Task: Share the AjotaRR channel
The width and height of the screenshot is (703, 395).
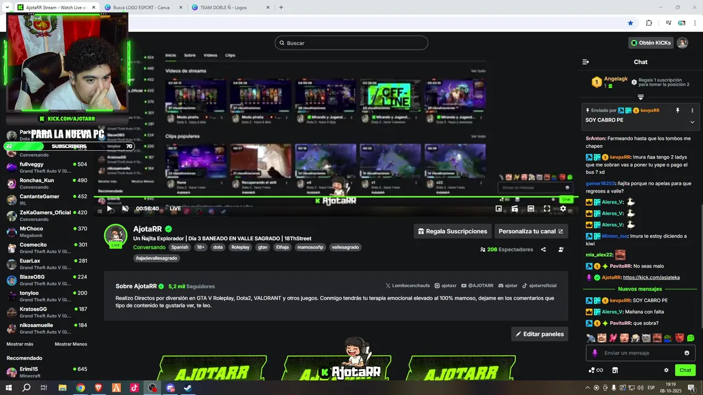Action: coord(543,250)
